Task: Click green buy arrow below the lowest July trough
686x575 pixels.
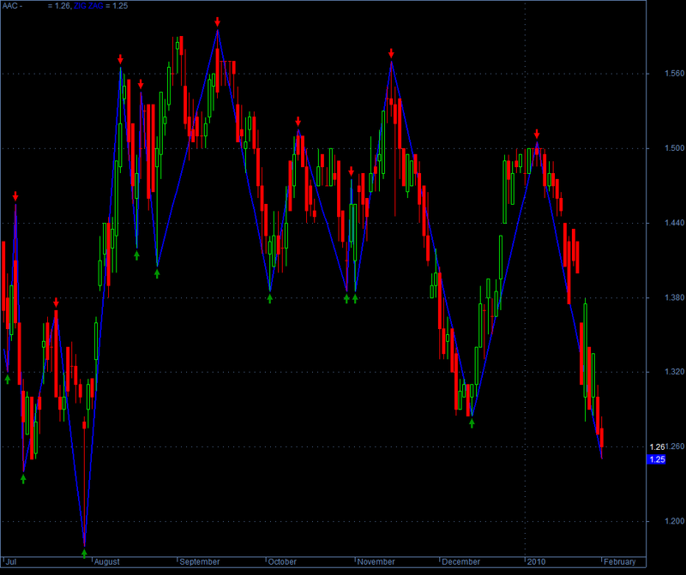Action: click(84, 554)
